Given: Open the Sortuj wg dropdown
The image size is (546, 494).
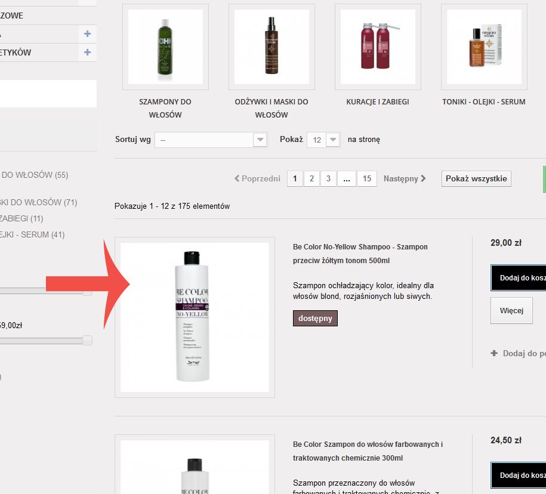Looking at the screenshot, I should [211, 140].
